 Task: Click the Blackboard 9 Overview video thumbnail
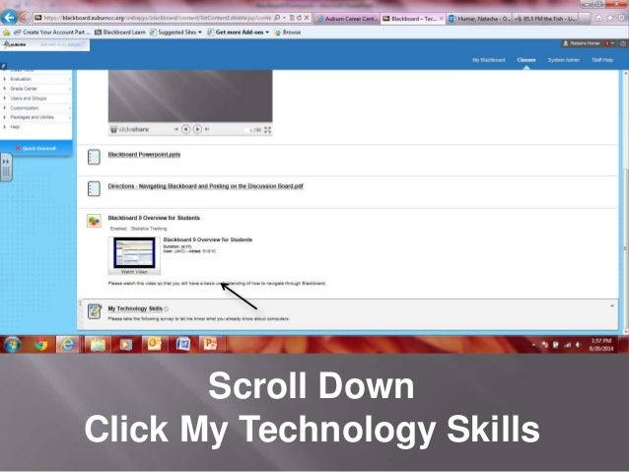pyautogui.click(x=134, y=252)
